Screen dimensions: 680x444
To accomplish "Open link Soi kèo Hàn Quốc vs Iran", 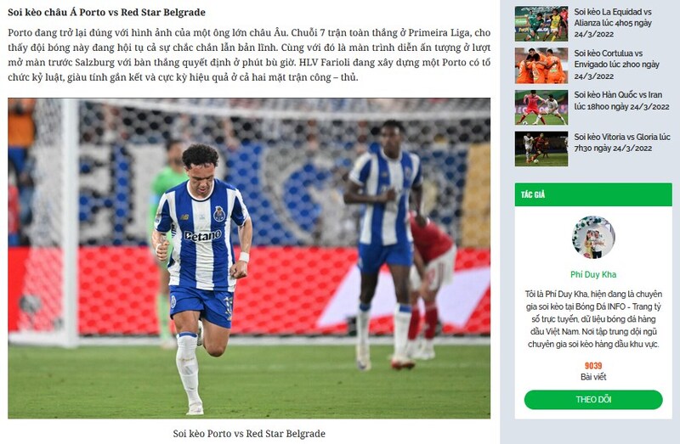I will click(x=621, y=100).
